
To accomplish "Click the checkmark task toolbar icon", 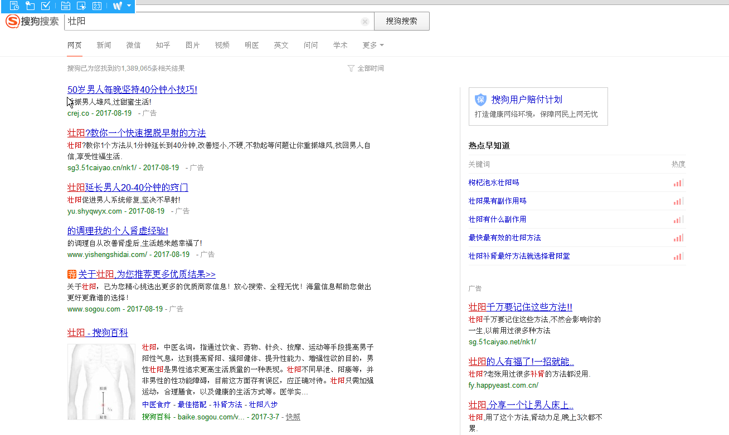I will coord(46,6).
